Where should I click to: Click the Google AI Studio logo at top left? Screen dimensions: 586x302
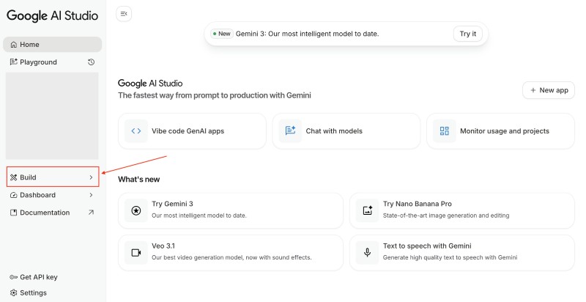[52, 15]
